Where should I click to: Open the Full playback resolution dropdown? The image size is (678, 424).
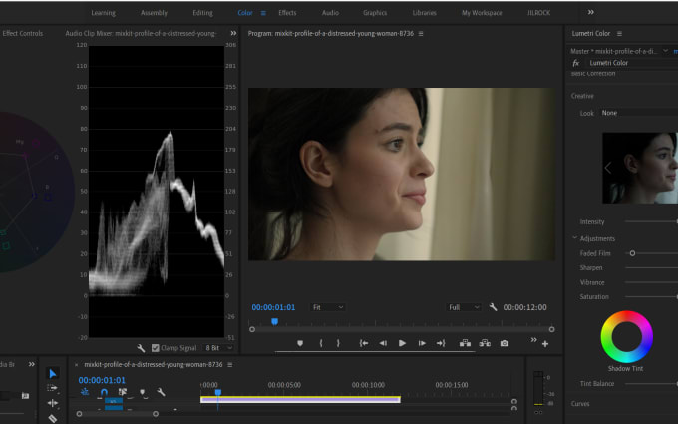pyautogui.click(x=464, y=307)
